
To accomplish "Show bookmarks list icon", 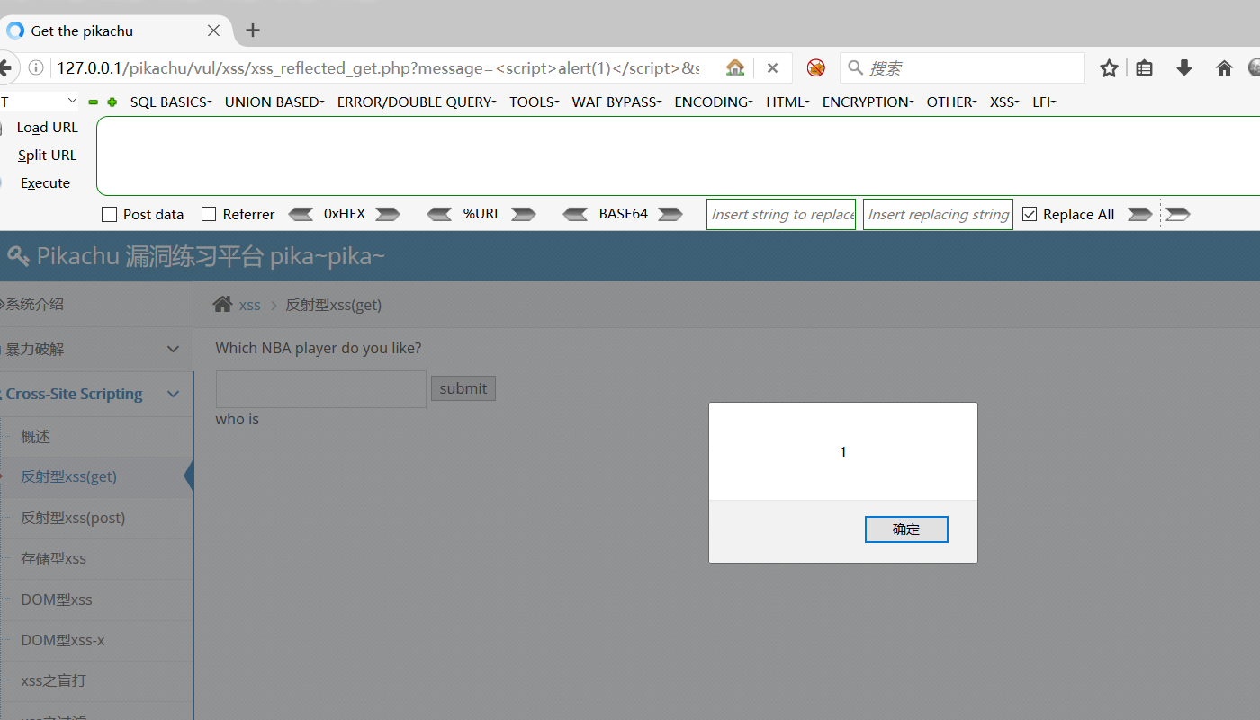I will [x=1144, y=67].
